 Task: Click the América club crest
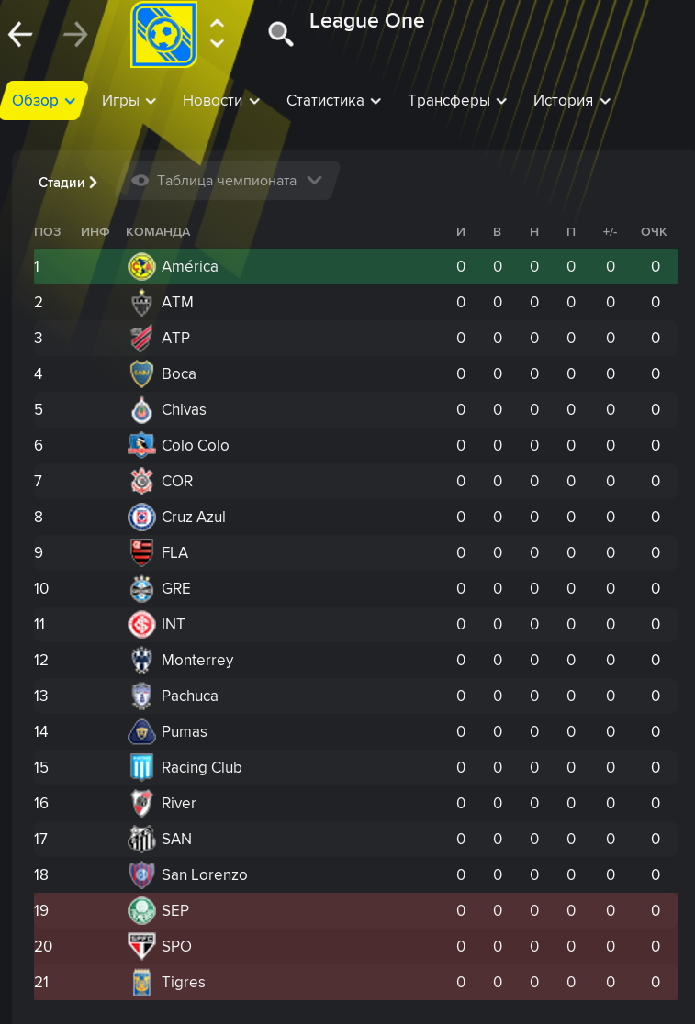tap(141, 267)
